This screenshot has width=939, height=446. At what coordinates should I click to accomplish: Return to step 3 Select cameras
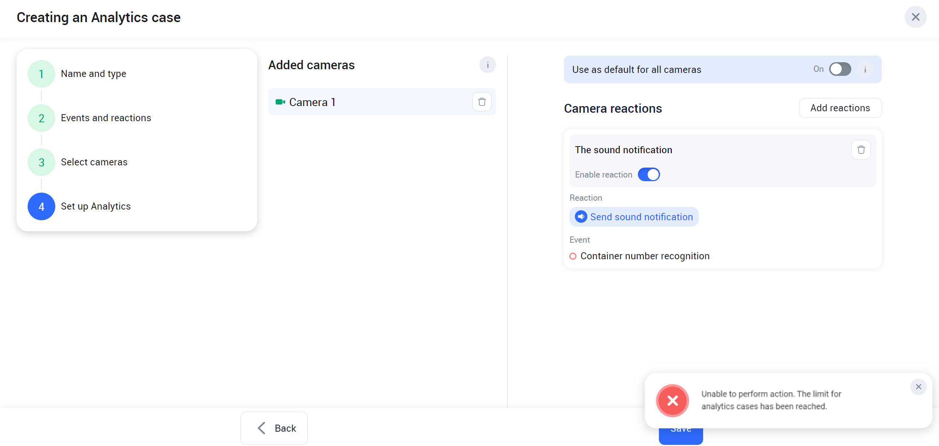click(41, 162)
